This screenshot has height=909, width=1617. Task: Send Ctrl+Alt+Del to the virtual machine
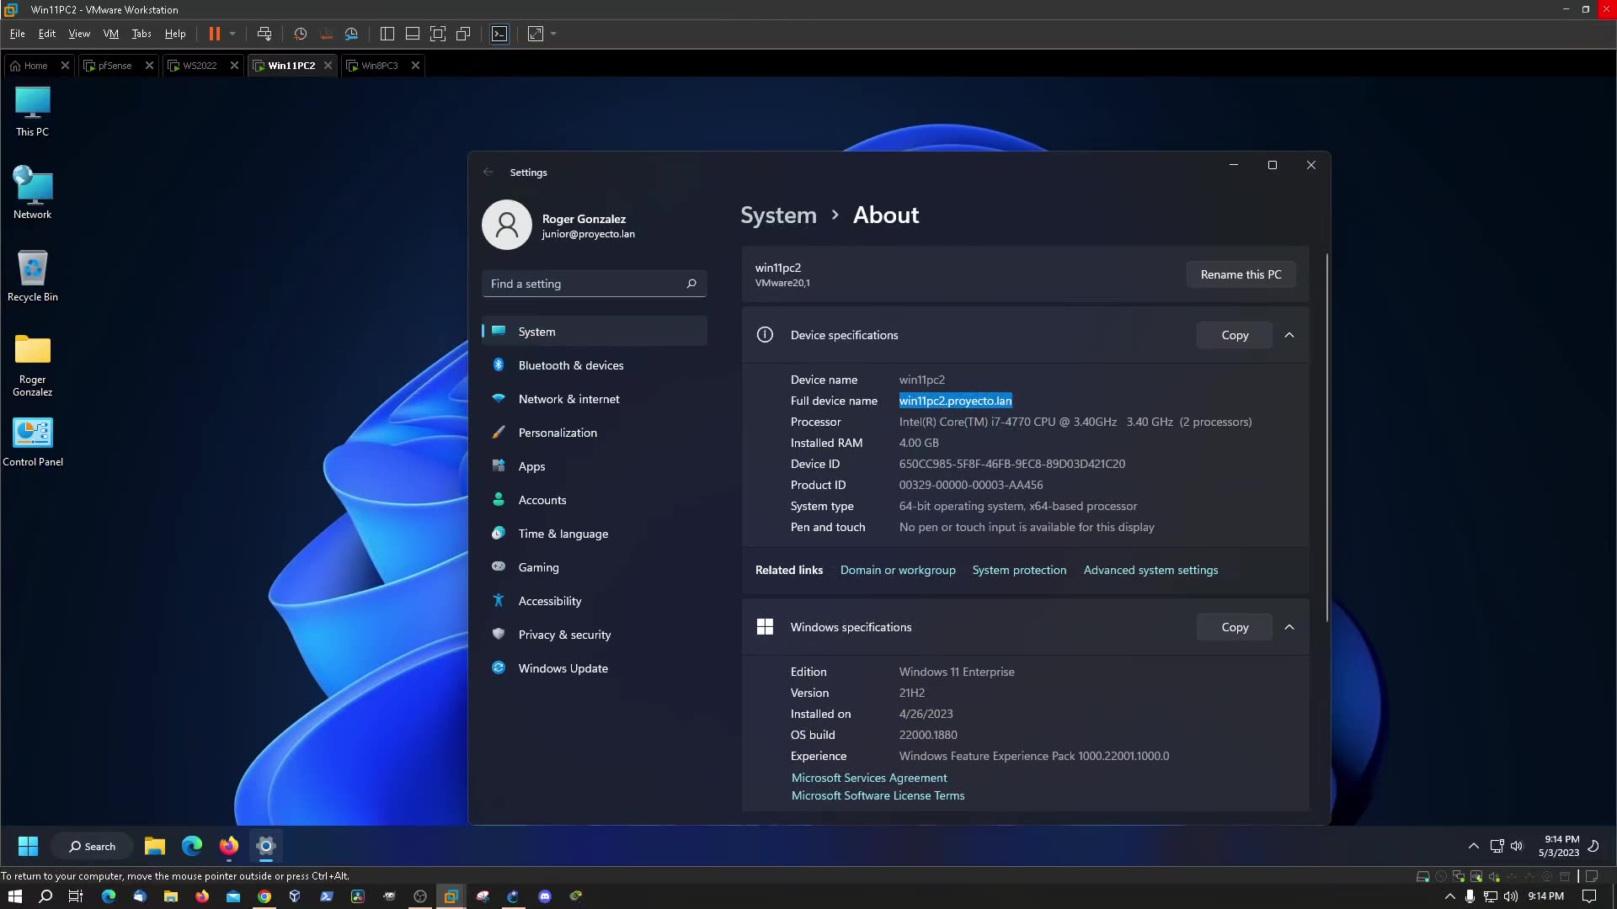click(x=264, y=34)
